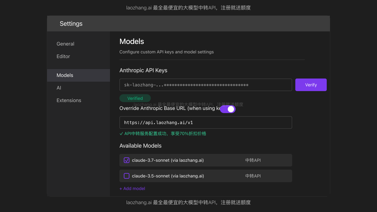Click the Anthropic API Keys heading
The image size is (377, 212).
(x=143, y=70)
